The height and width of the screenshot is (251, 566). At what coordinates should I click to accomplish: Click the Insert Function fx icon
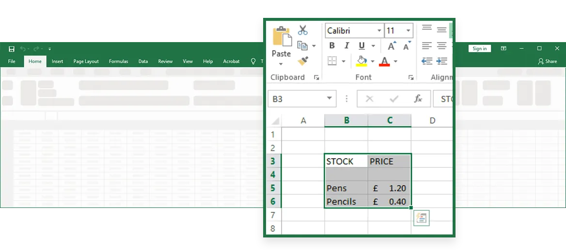418,99
